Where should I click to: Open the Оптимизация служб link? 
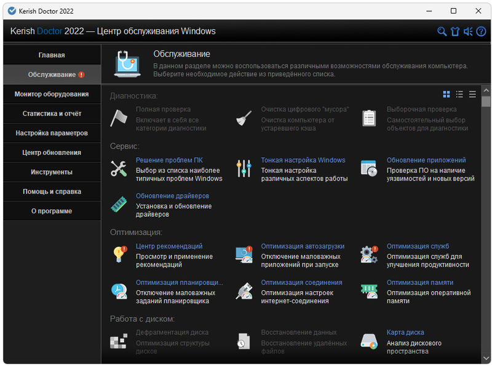point(418,246)
